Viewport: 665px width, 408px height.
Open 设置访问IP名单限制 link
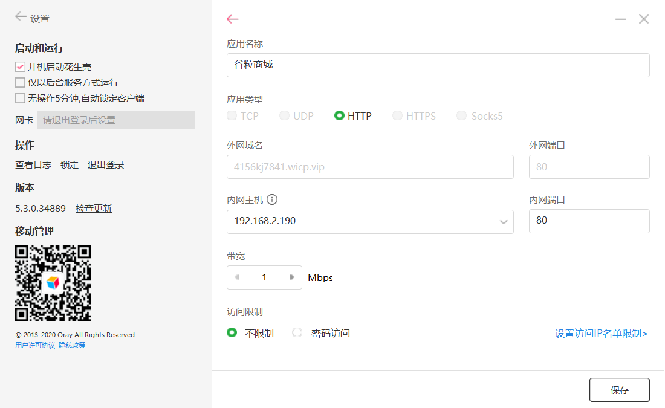point(602,334)
